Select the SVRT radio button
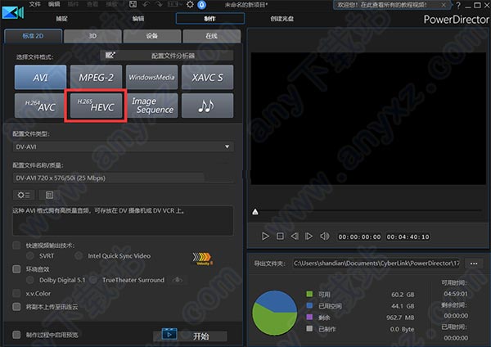Image resolution: width=491 pixels, height=347 pixels. point(30,256)
